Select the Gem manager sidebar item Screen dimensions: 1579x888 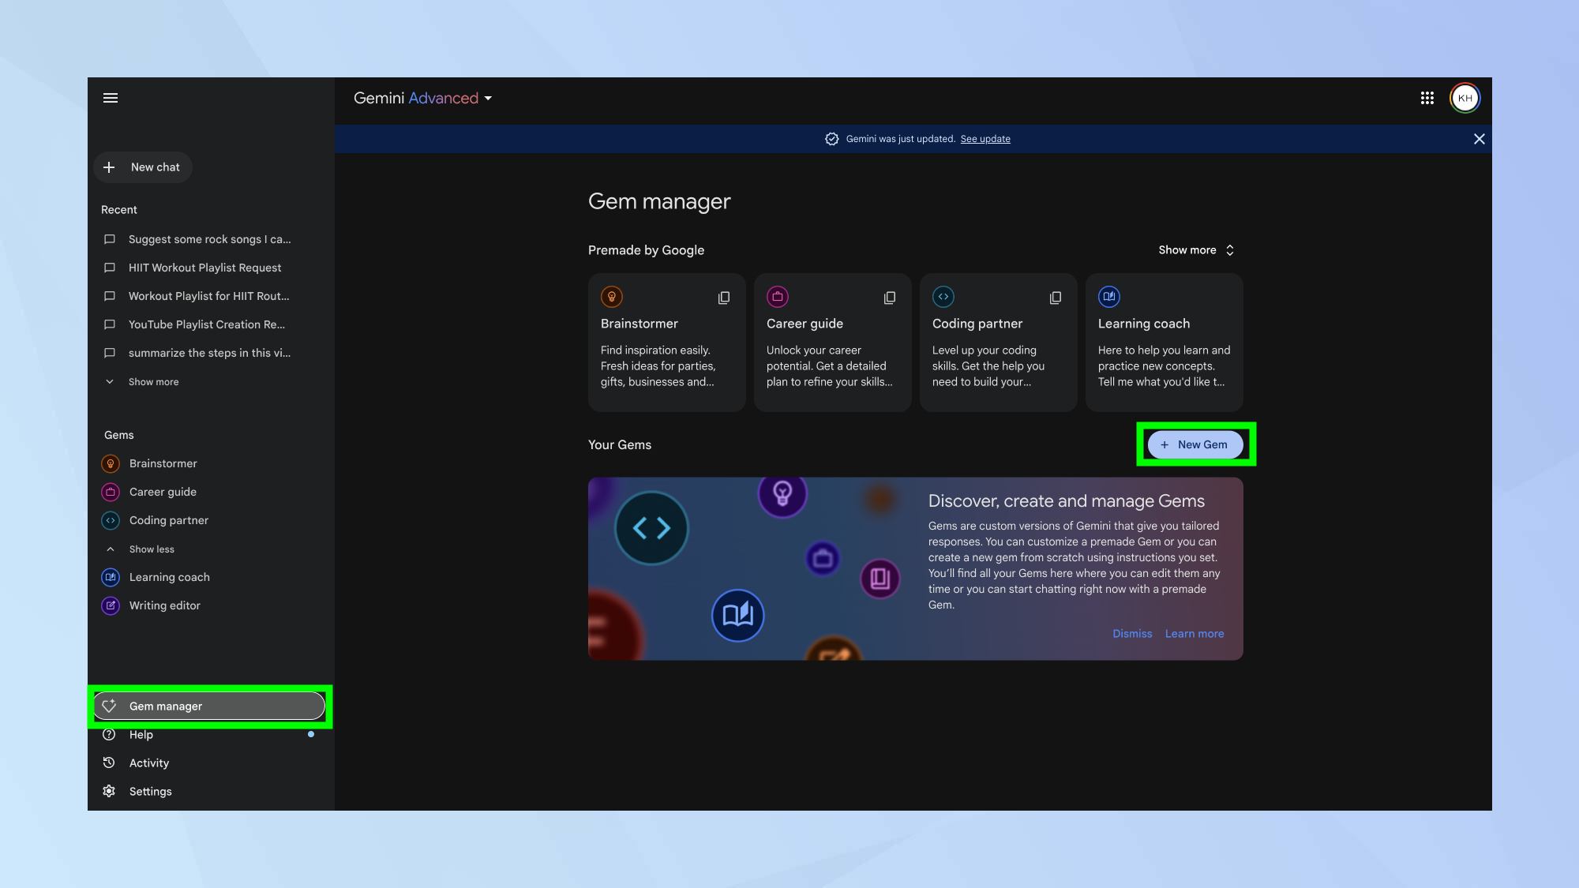(x=209, y=707)
